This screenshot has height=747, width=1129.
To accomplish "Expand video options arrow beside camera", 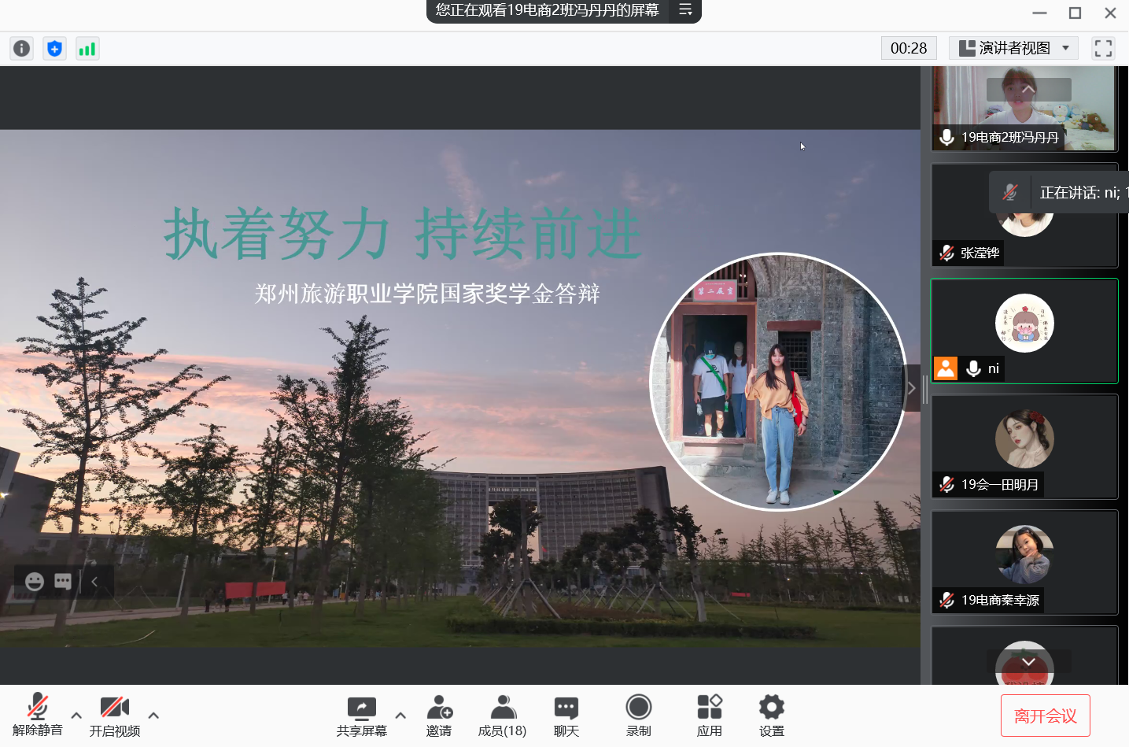I will click(x=153, y=716).
